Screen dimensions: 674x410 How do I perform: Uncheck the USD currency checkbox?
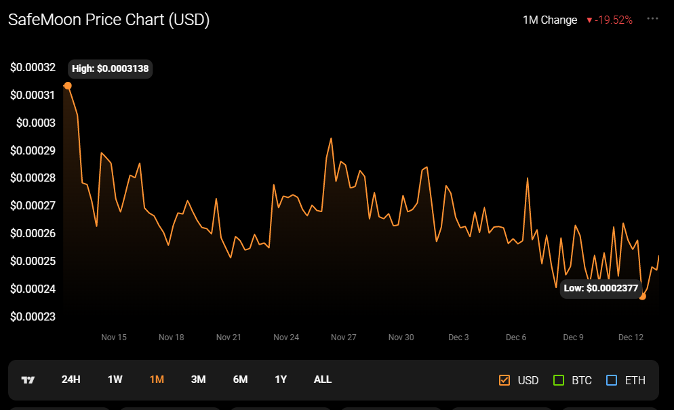click(x=504, y=380)
